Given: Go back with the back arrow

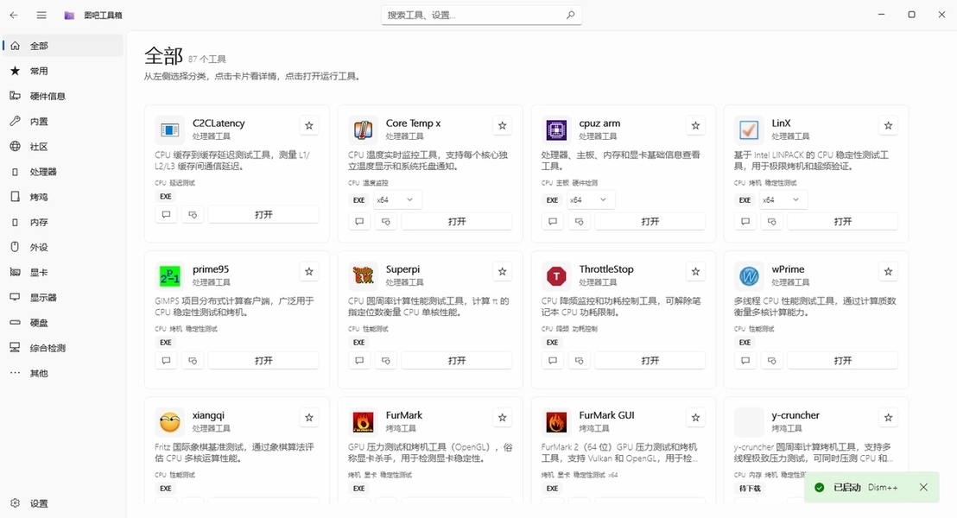Looking at the screenshot, I should coord(14,15).
